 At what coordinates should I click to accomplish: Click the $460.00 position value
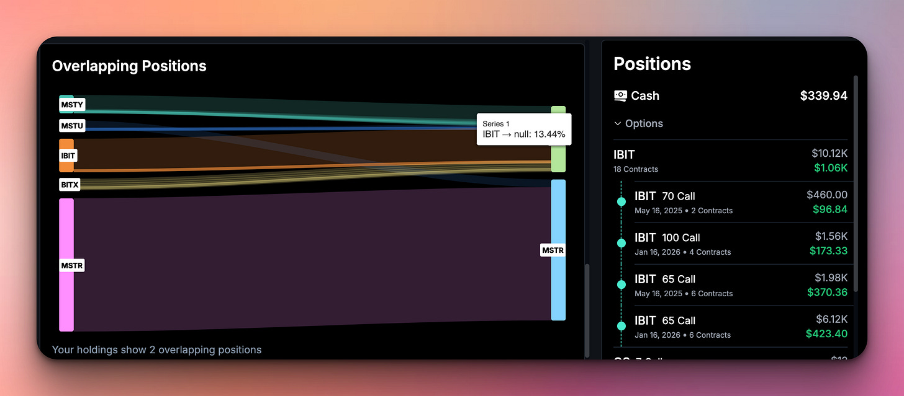coord(827,195)
